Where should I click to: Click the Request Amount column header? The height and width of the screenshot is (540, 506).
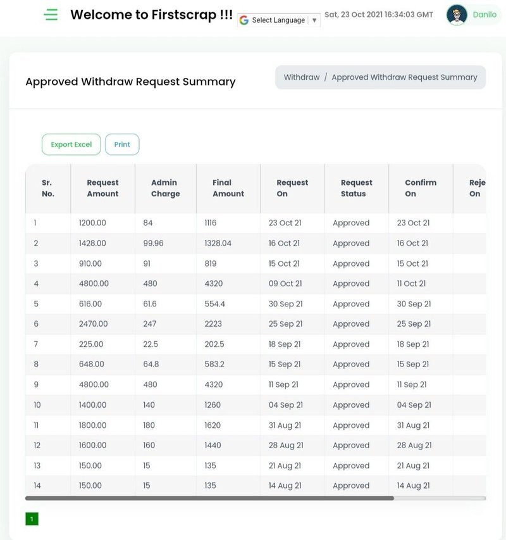click(x=102, y=188)
